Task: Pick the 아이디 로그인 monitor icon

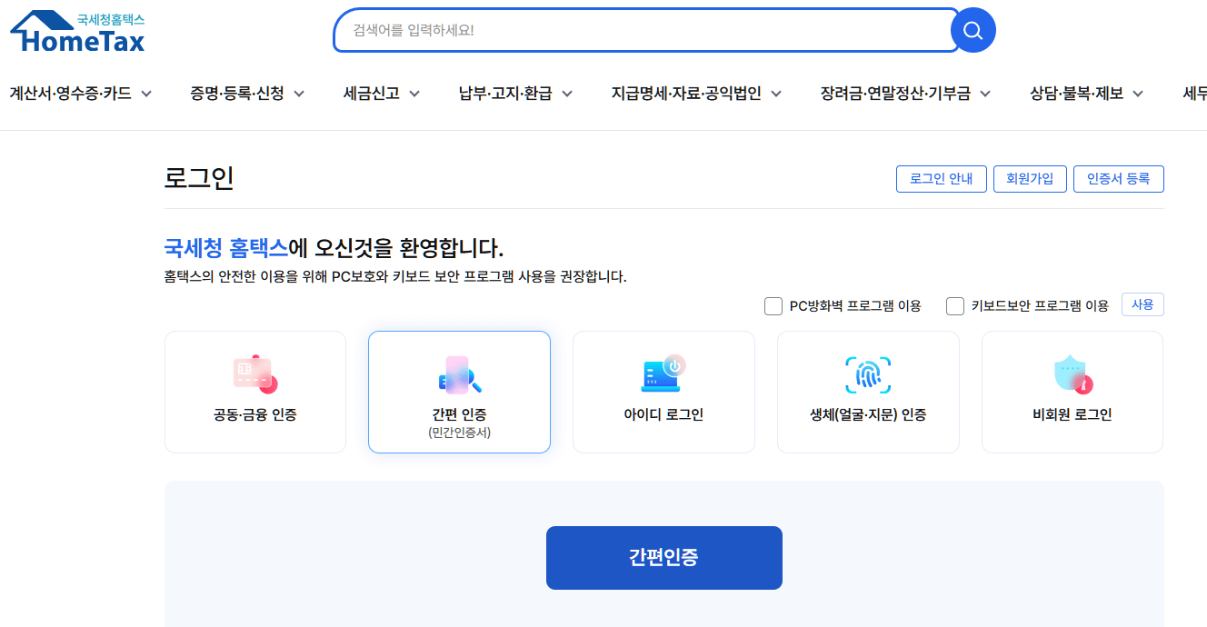Action: point(663,373)
